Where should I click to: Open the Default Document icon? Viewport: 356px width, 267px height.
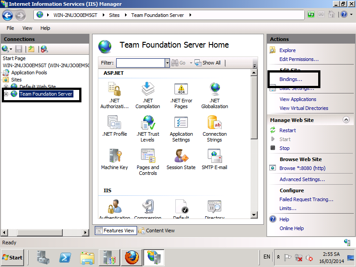[181, 209]
